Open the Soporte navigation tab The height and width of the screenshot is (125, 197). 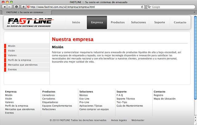click(x=159, y=22)
